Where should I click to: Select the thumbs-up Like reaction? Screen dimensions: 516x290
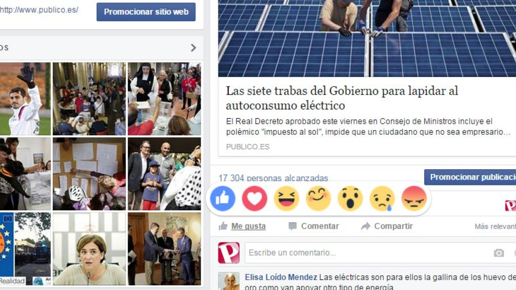pos(223,198)
